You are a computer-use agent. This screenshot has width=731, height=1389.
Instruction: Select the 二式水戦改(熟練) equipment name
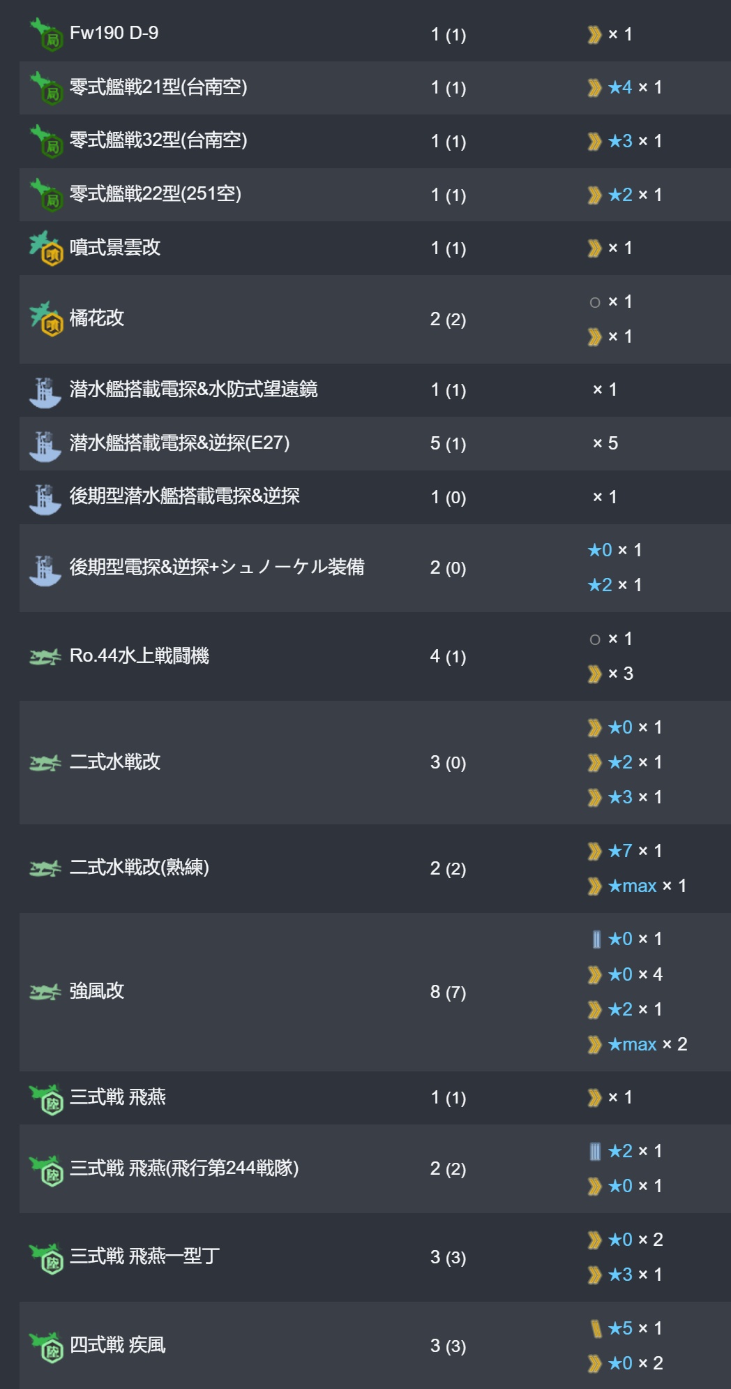point(140,868)
